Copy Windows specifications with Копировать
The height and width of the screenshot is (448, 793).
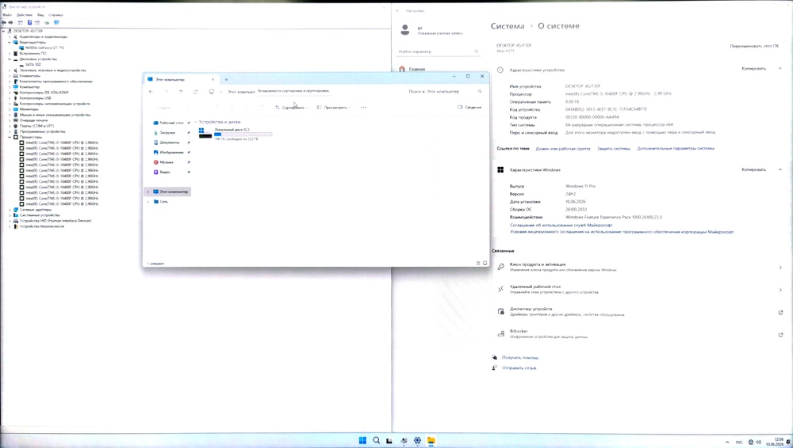click(x=753, y=169)
